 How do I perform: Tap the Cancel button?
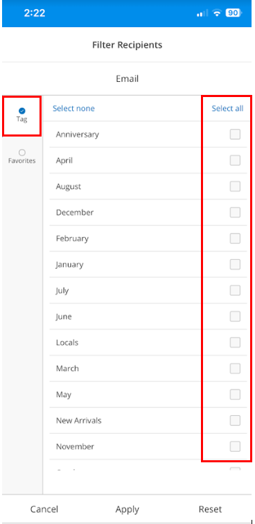click(44, 509)
